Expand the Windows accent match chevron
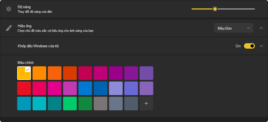The width and height of the screenshot is (268, 122). point(261,46)
